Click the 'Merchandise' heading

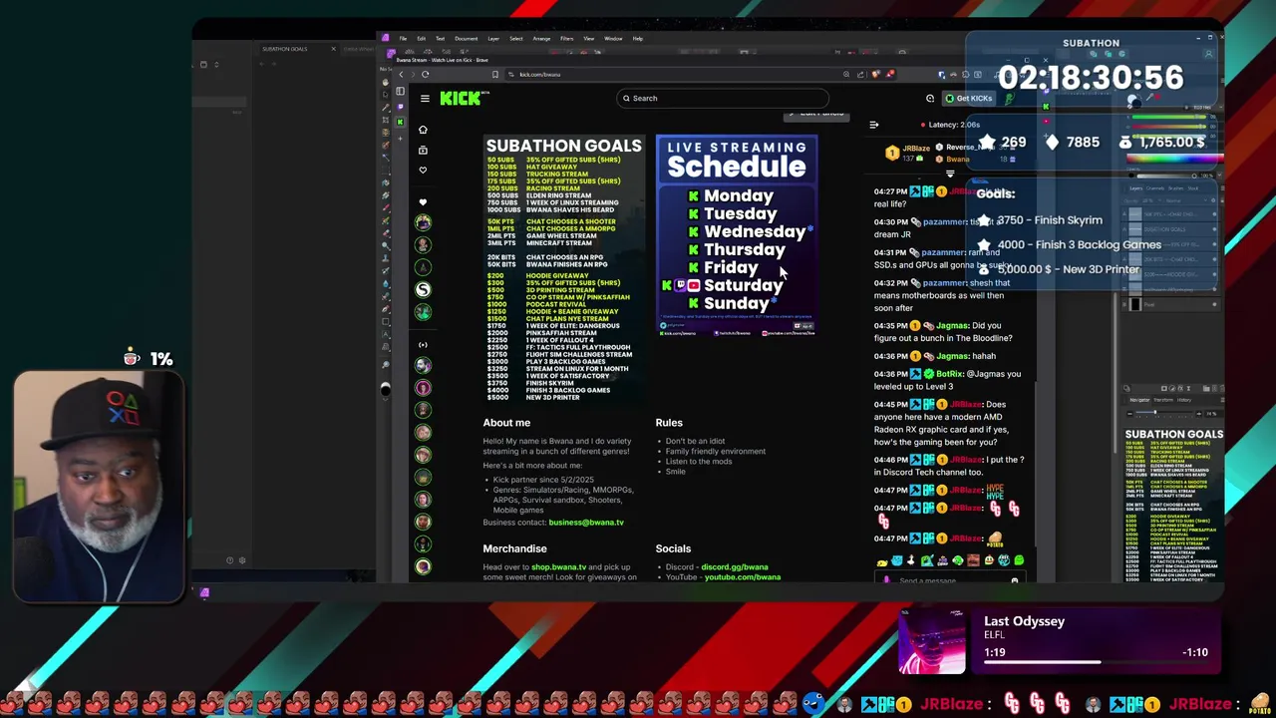[514, 548]
